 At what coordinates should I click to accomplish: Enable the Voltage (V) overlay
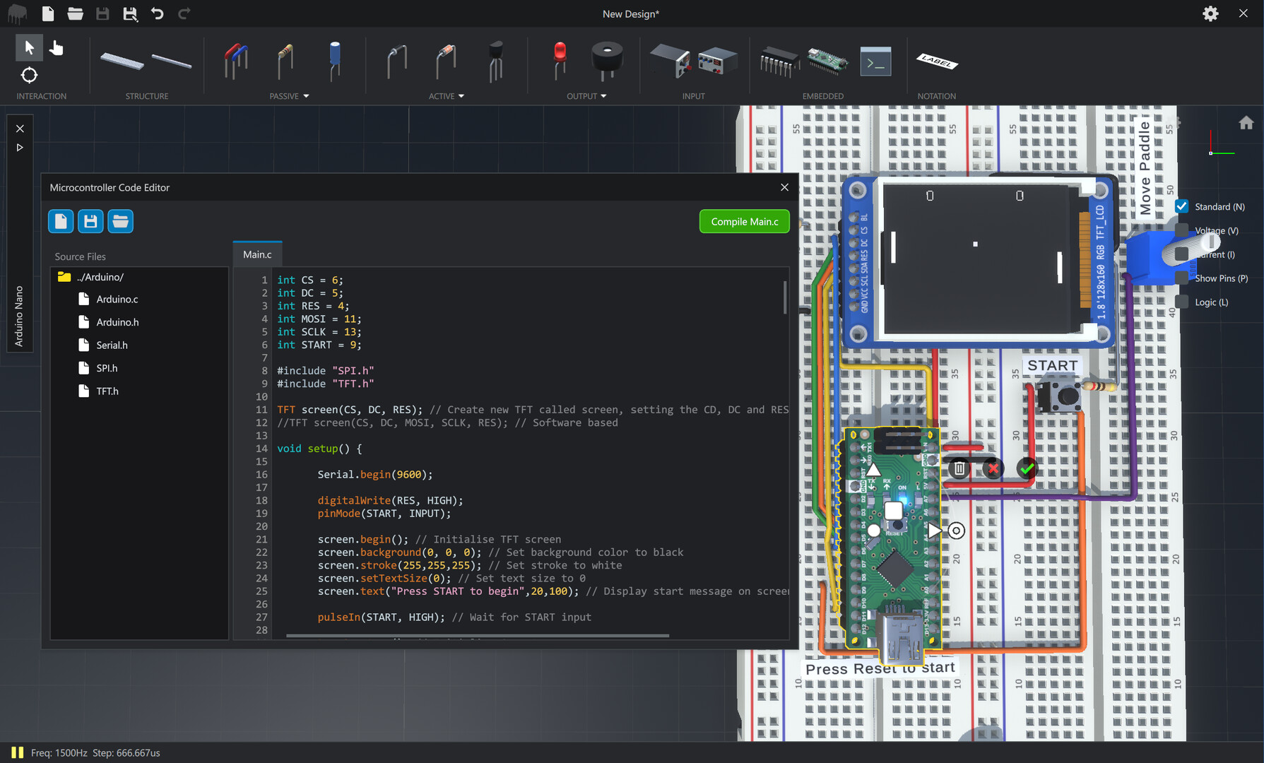point(1183,230)
